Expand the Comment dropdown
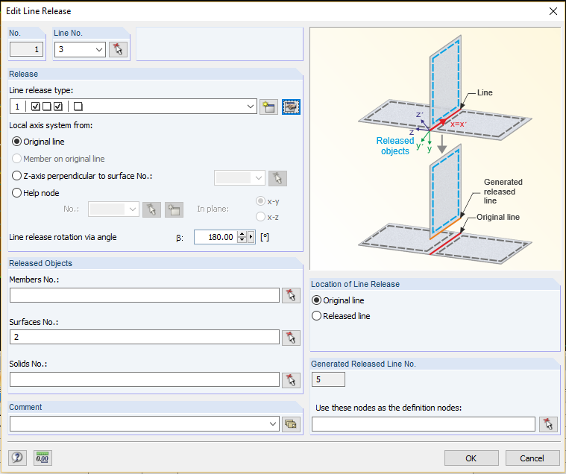 pos(273,424)
